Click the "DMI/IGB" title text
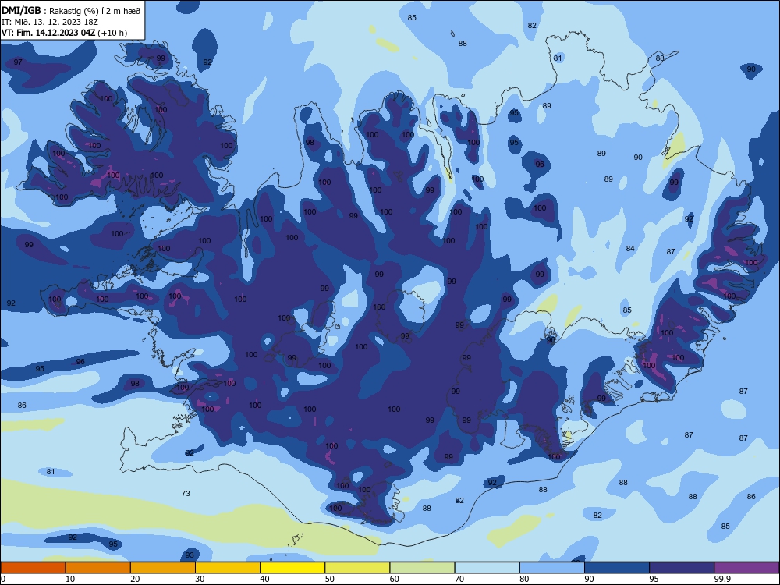This screenshot has height=585, width=780. point(21,10)
